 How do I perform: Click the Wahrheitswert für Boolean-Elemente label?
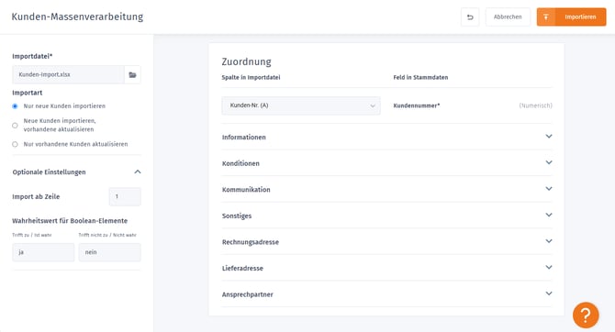70,221
